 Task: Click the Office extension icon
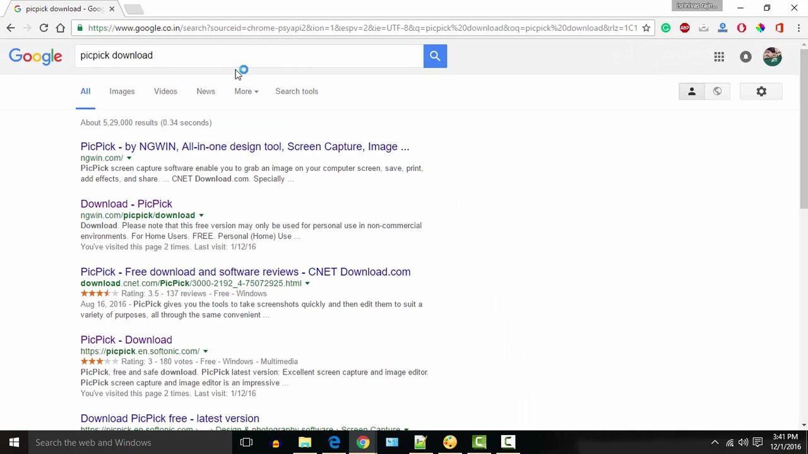(x=780, y=28)
